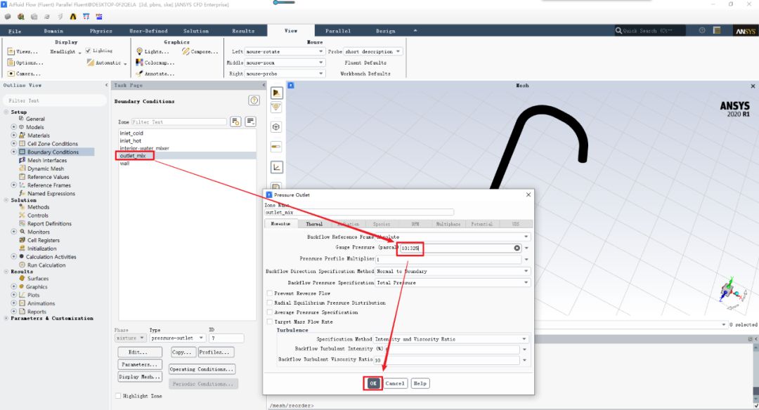
Task: Click the ANSYS logo button in the ribbon
Action: 745,31
